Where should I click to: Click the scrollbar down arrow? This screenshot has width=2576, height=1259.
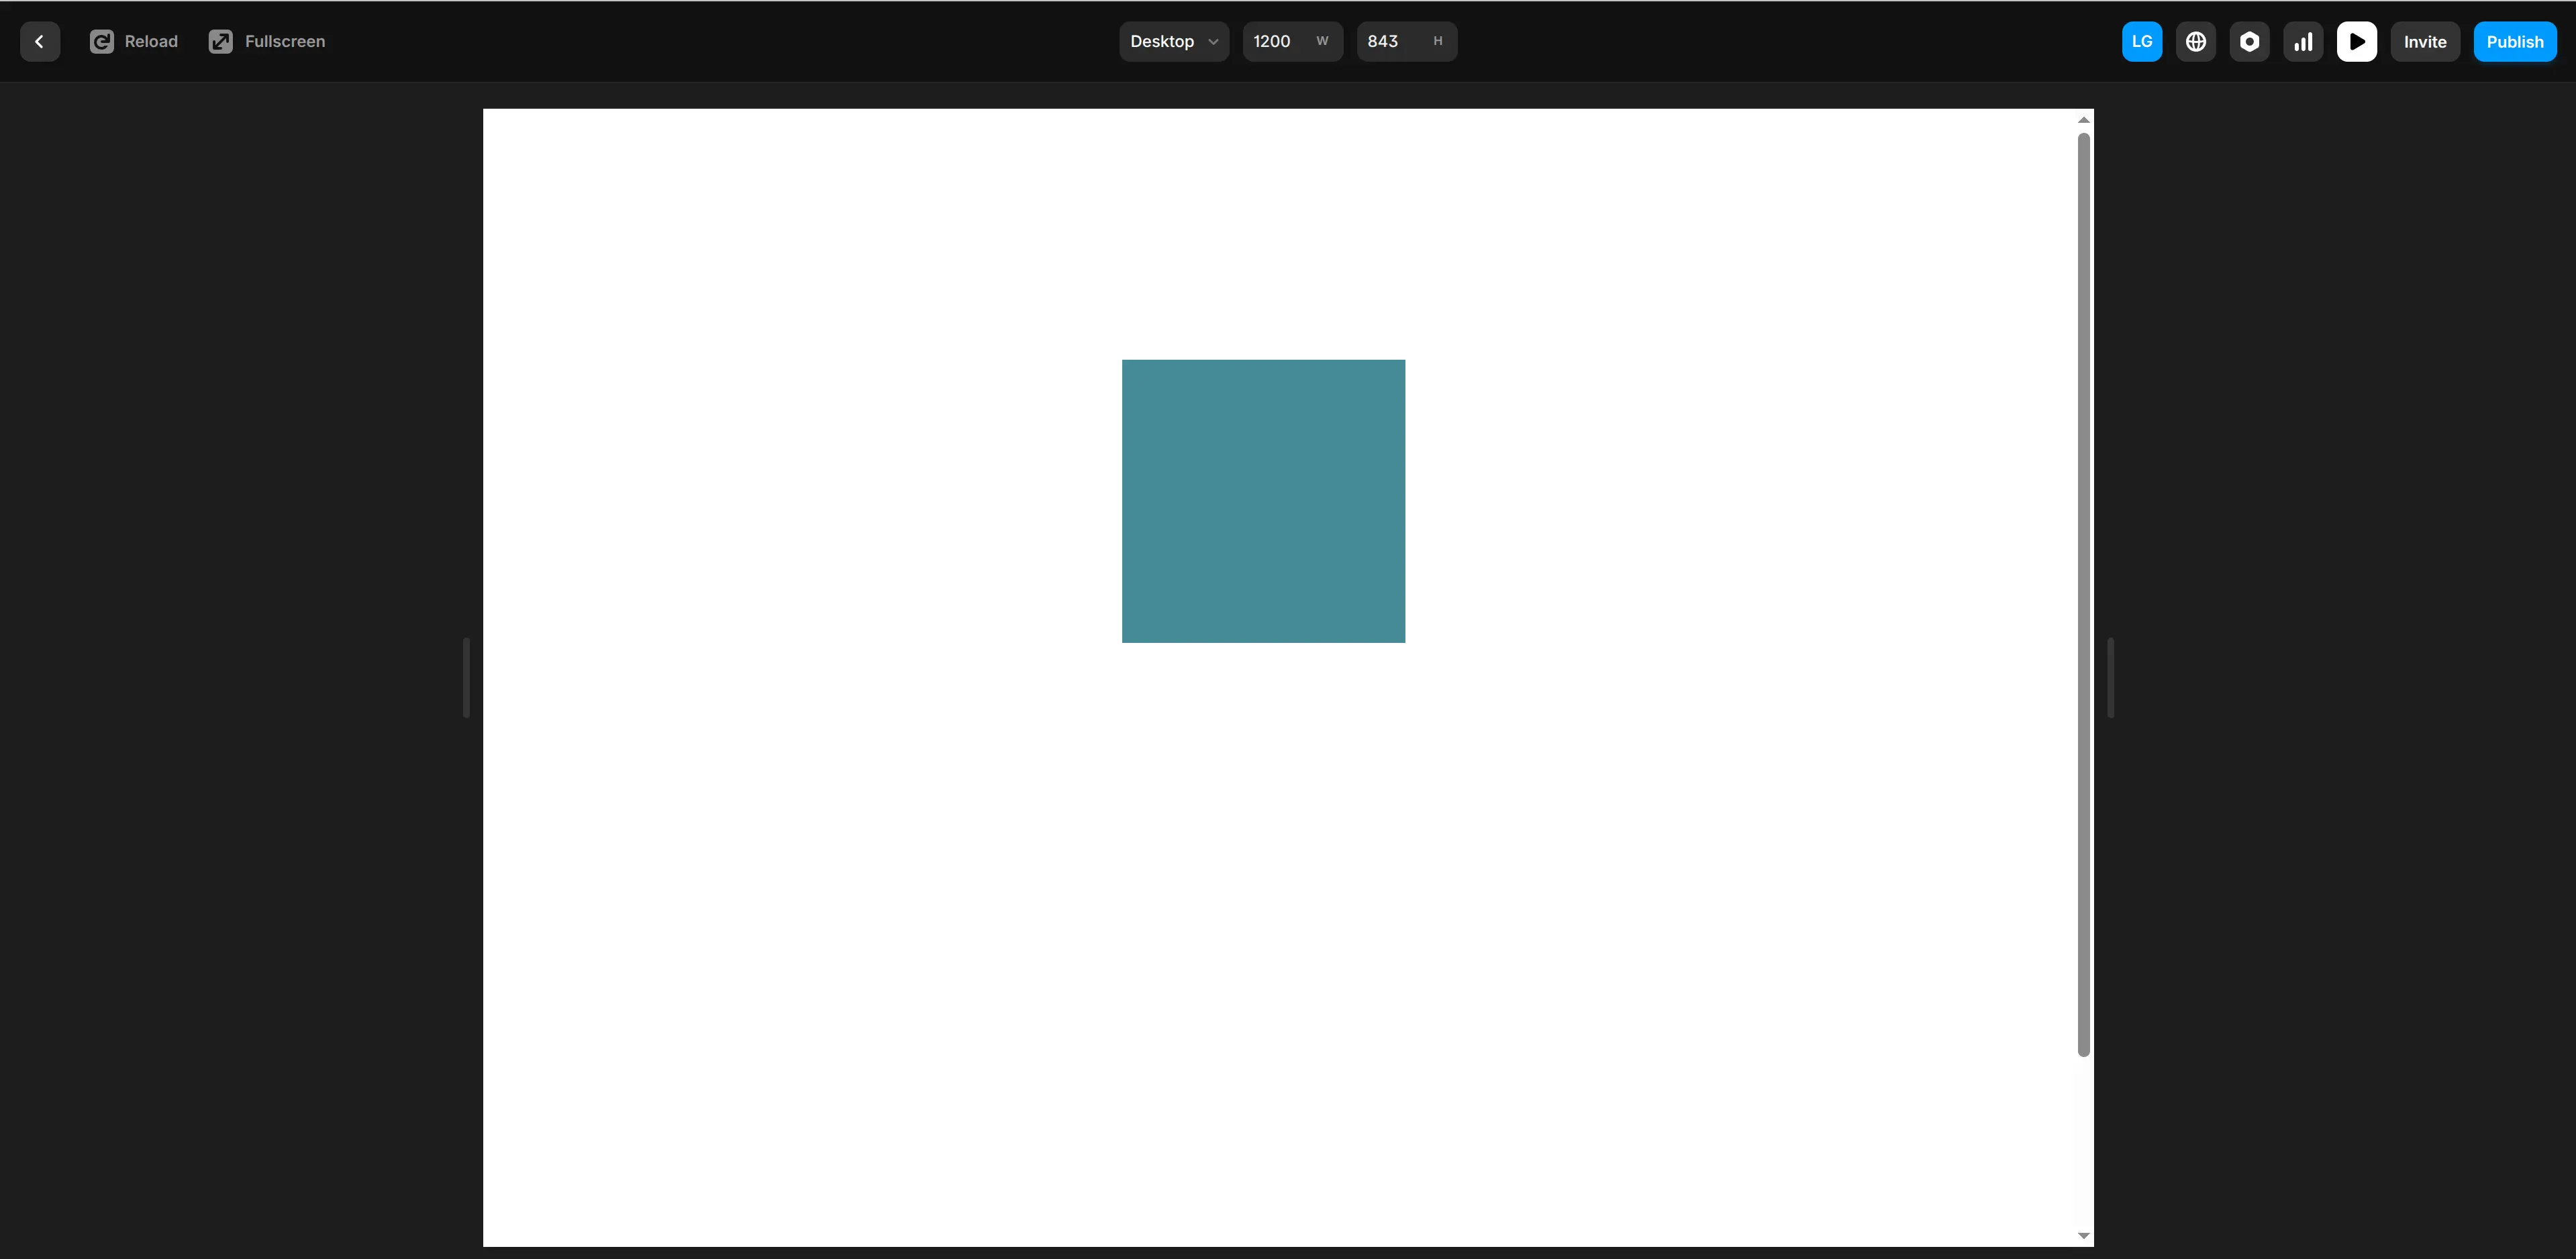tap(2084, 1235)
